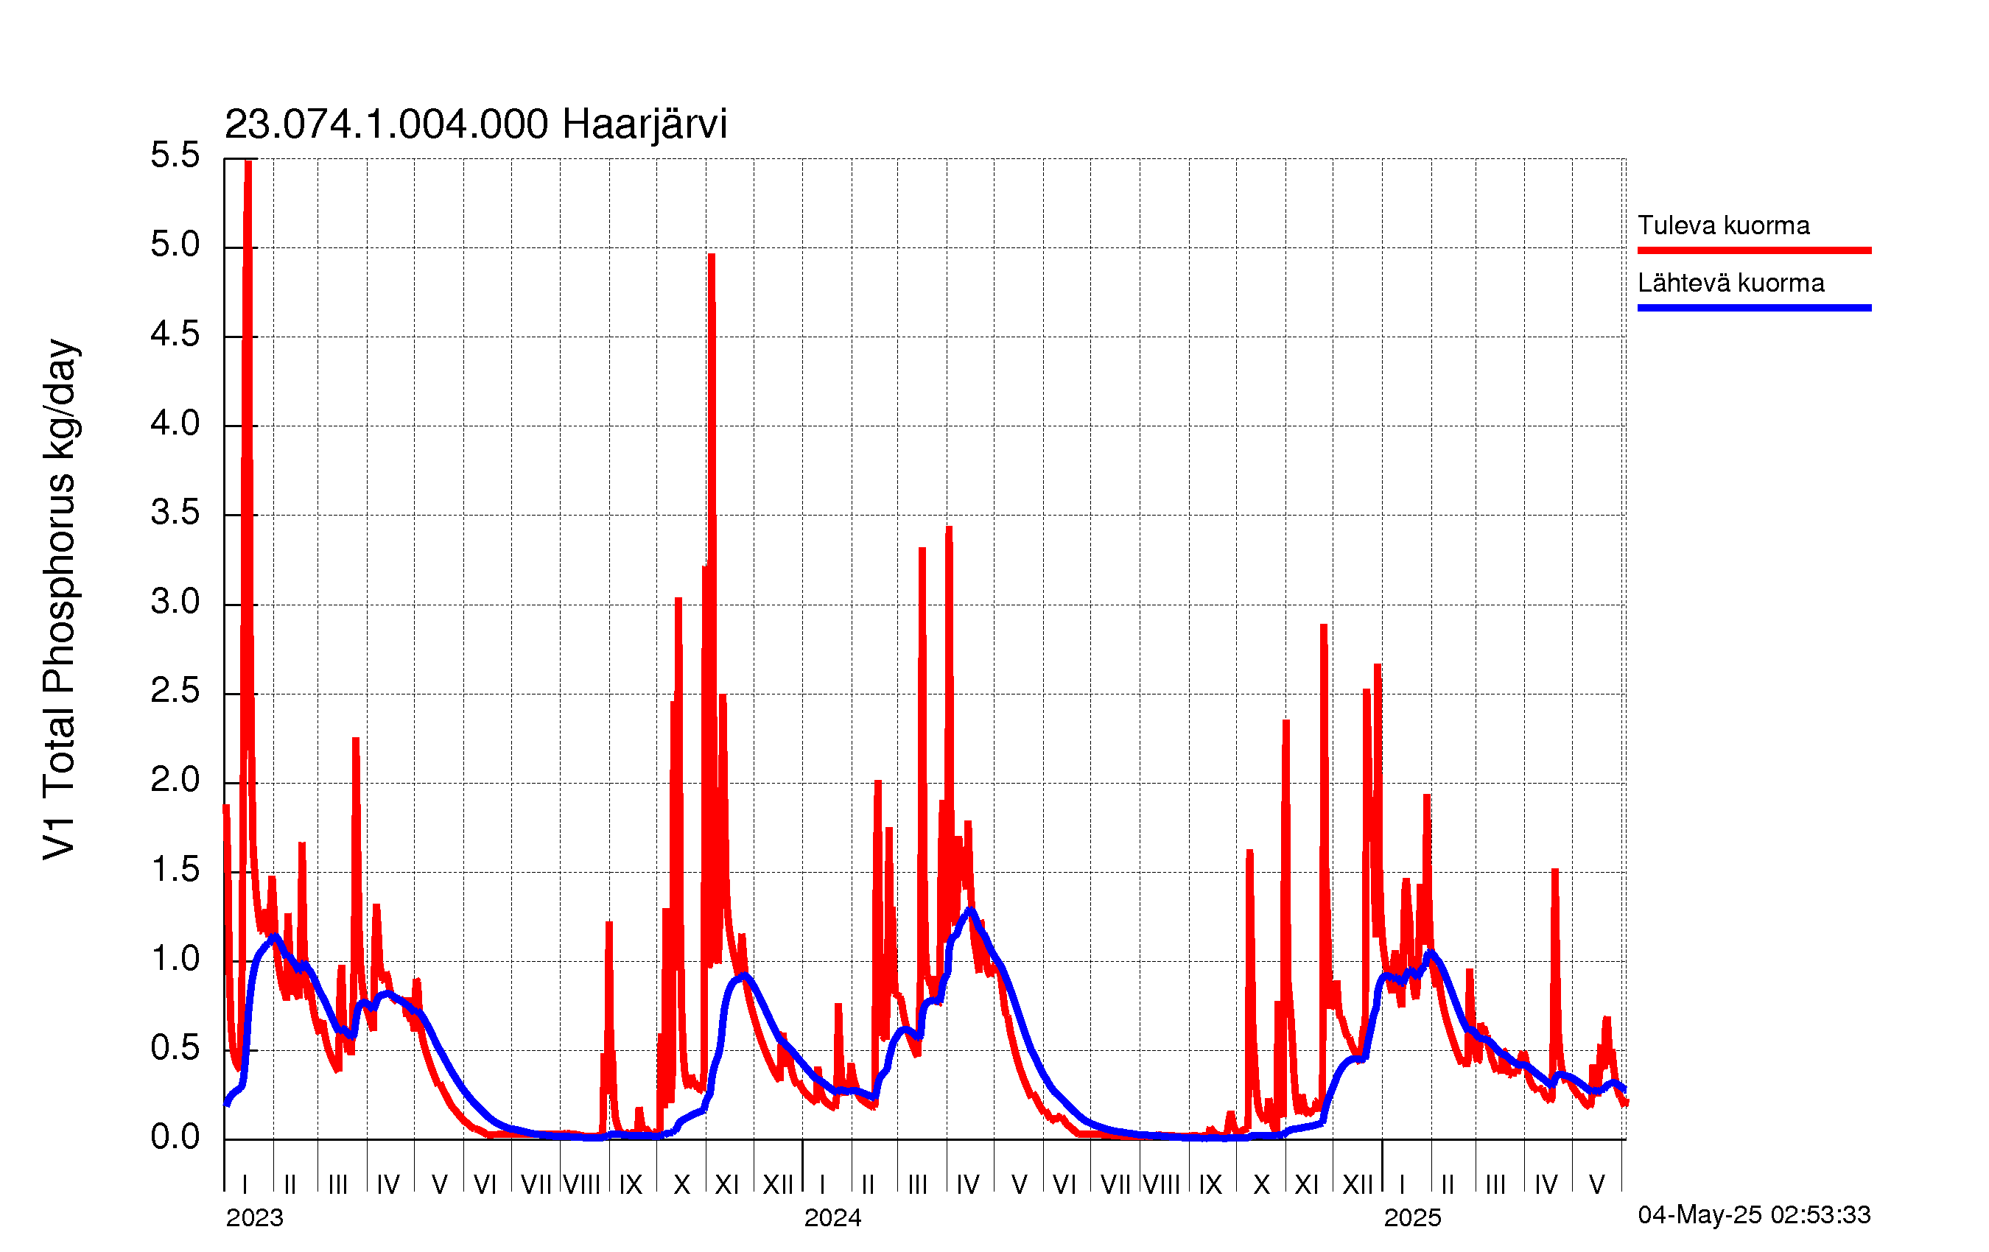Click the 'Tuleva kuorma' legend label

(x=1723, y=225)
